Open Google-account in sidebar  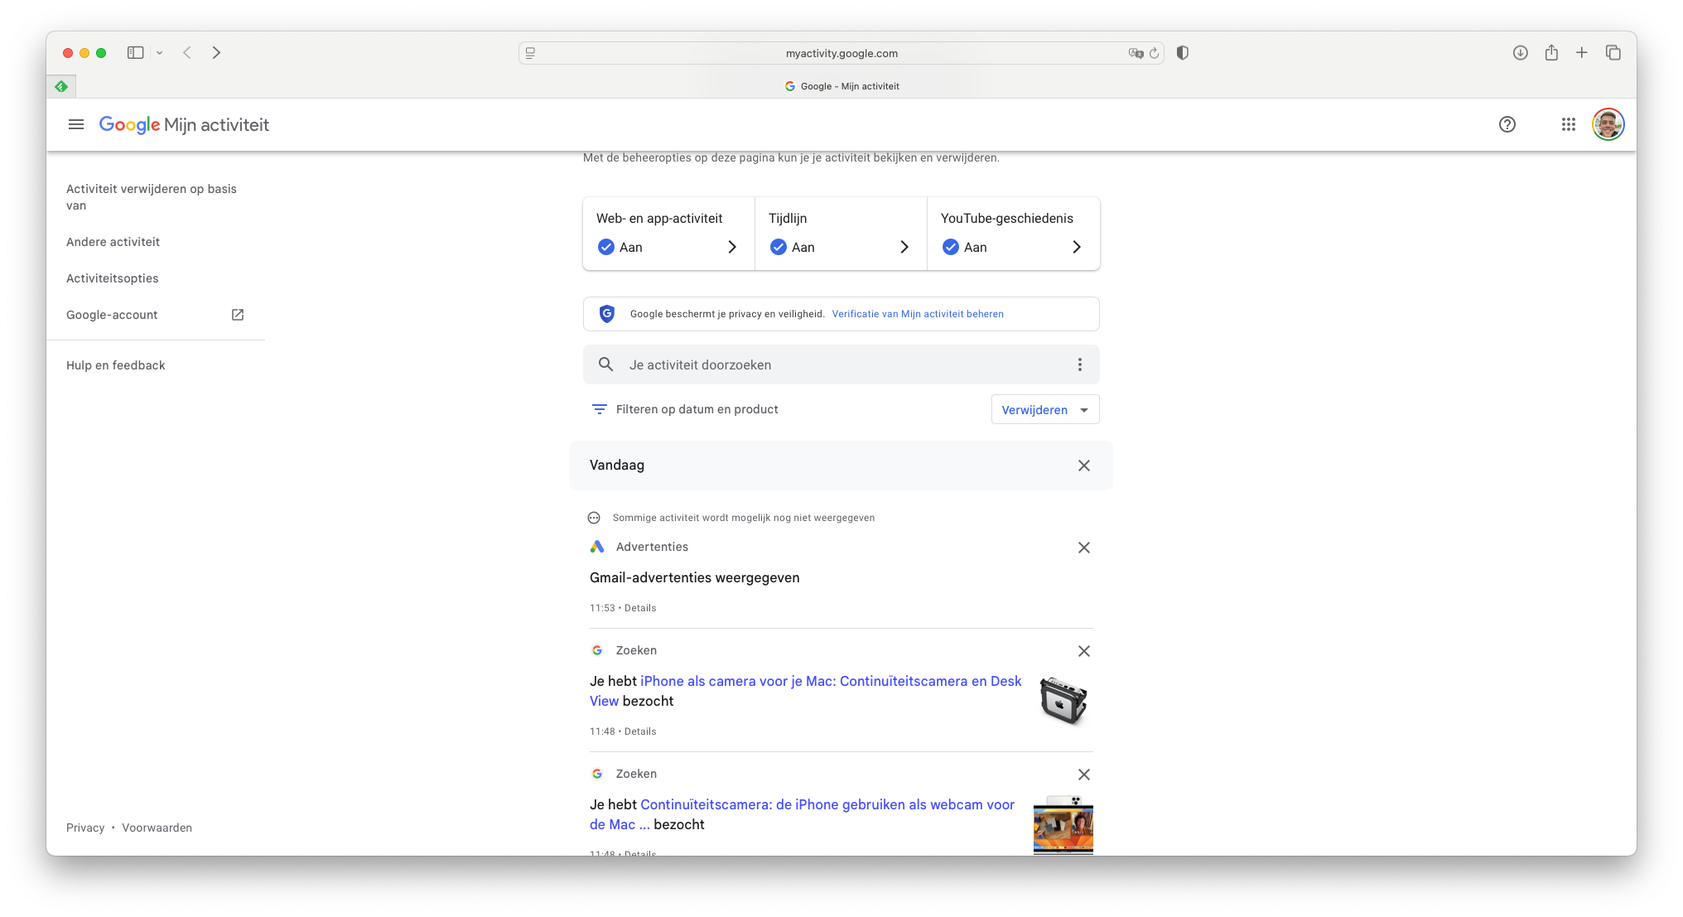[x=112, y=315]
